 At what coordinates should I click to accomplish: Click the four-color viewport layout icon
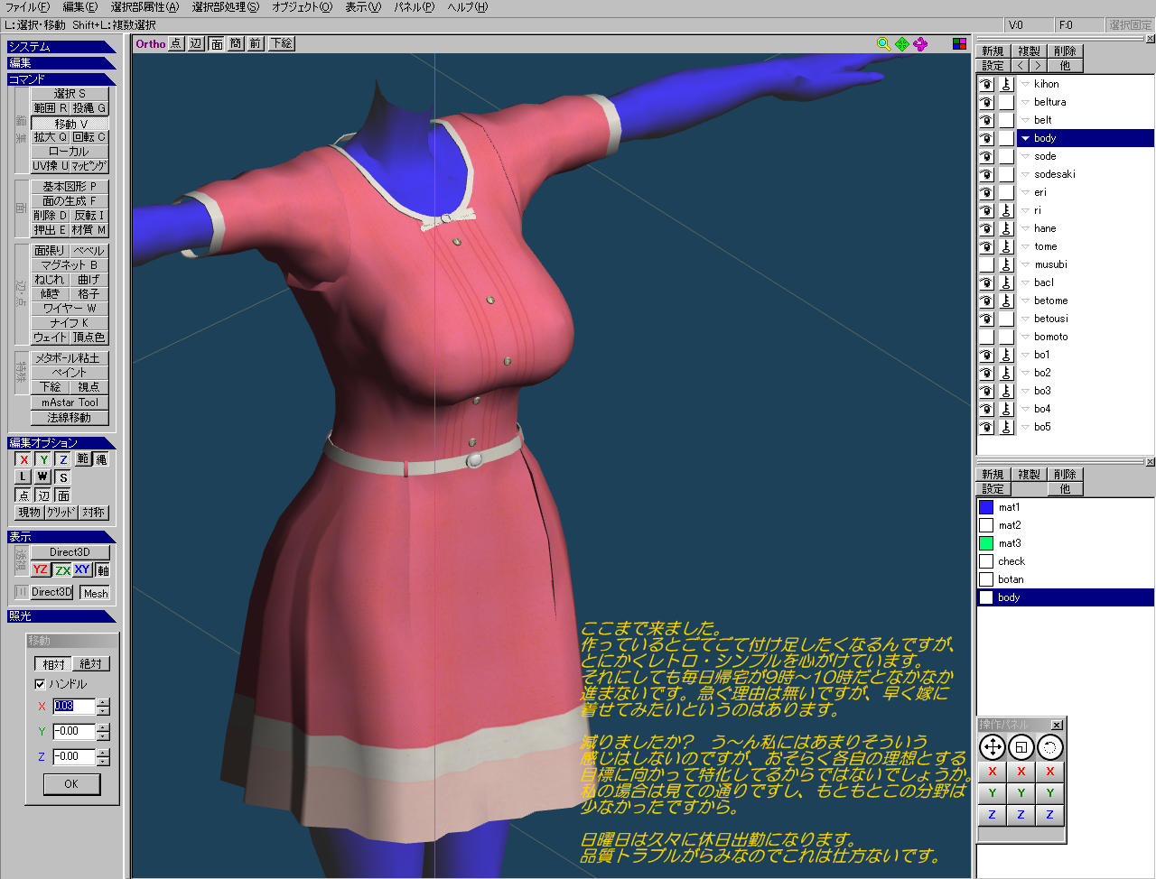coord(959,44)
